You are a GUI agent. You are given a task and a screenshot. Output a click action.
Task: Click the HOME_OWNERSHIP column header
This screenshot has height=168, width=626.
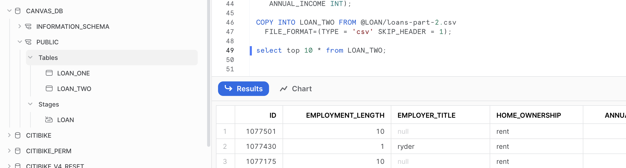coord(528,115)
